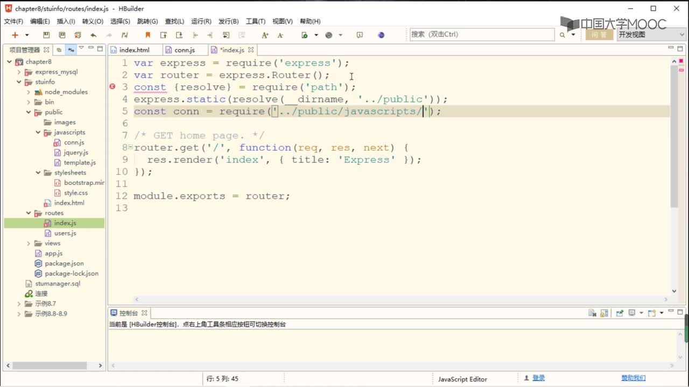
Task: Click the pin console icon
Action: (x=620, y=313)
